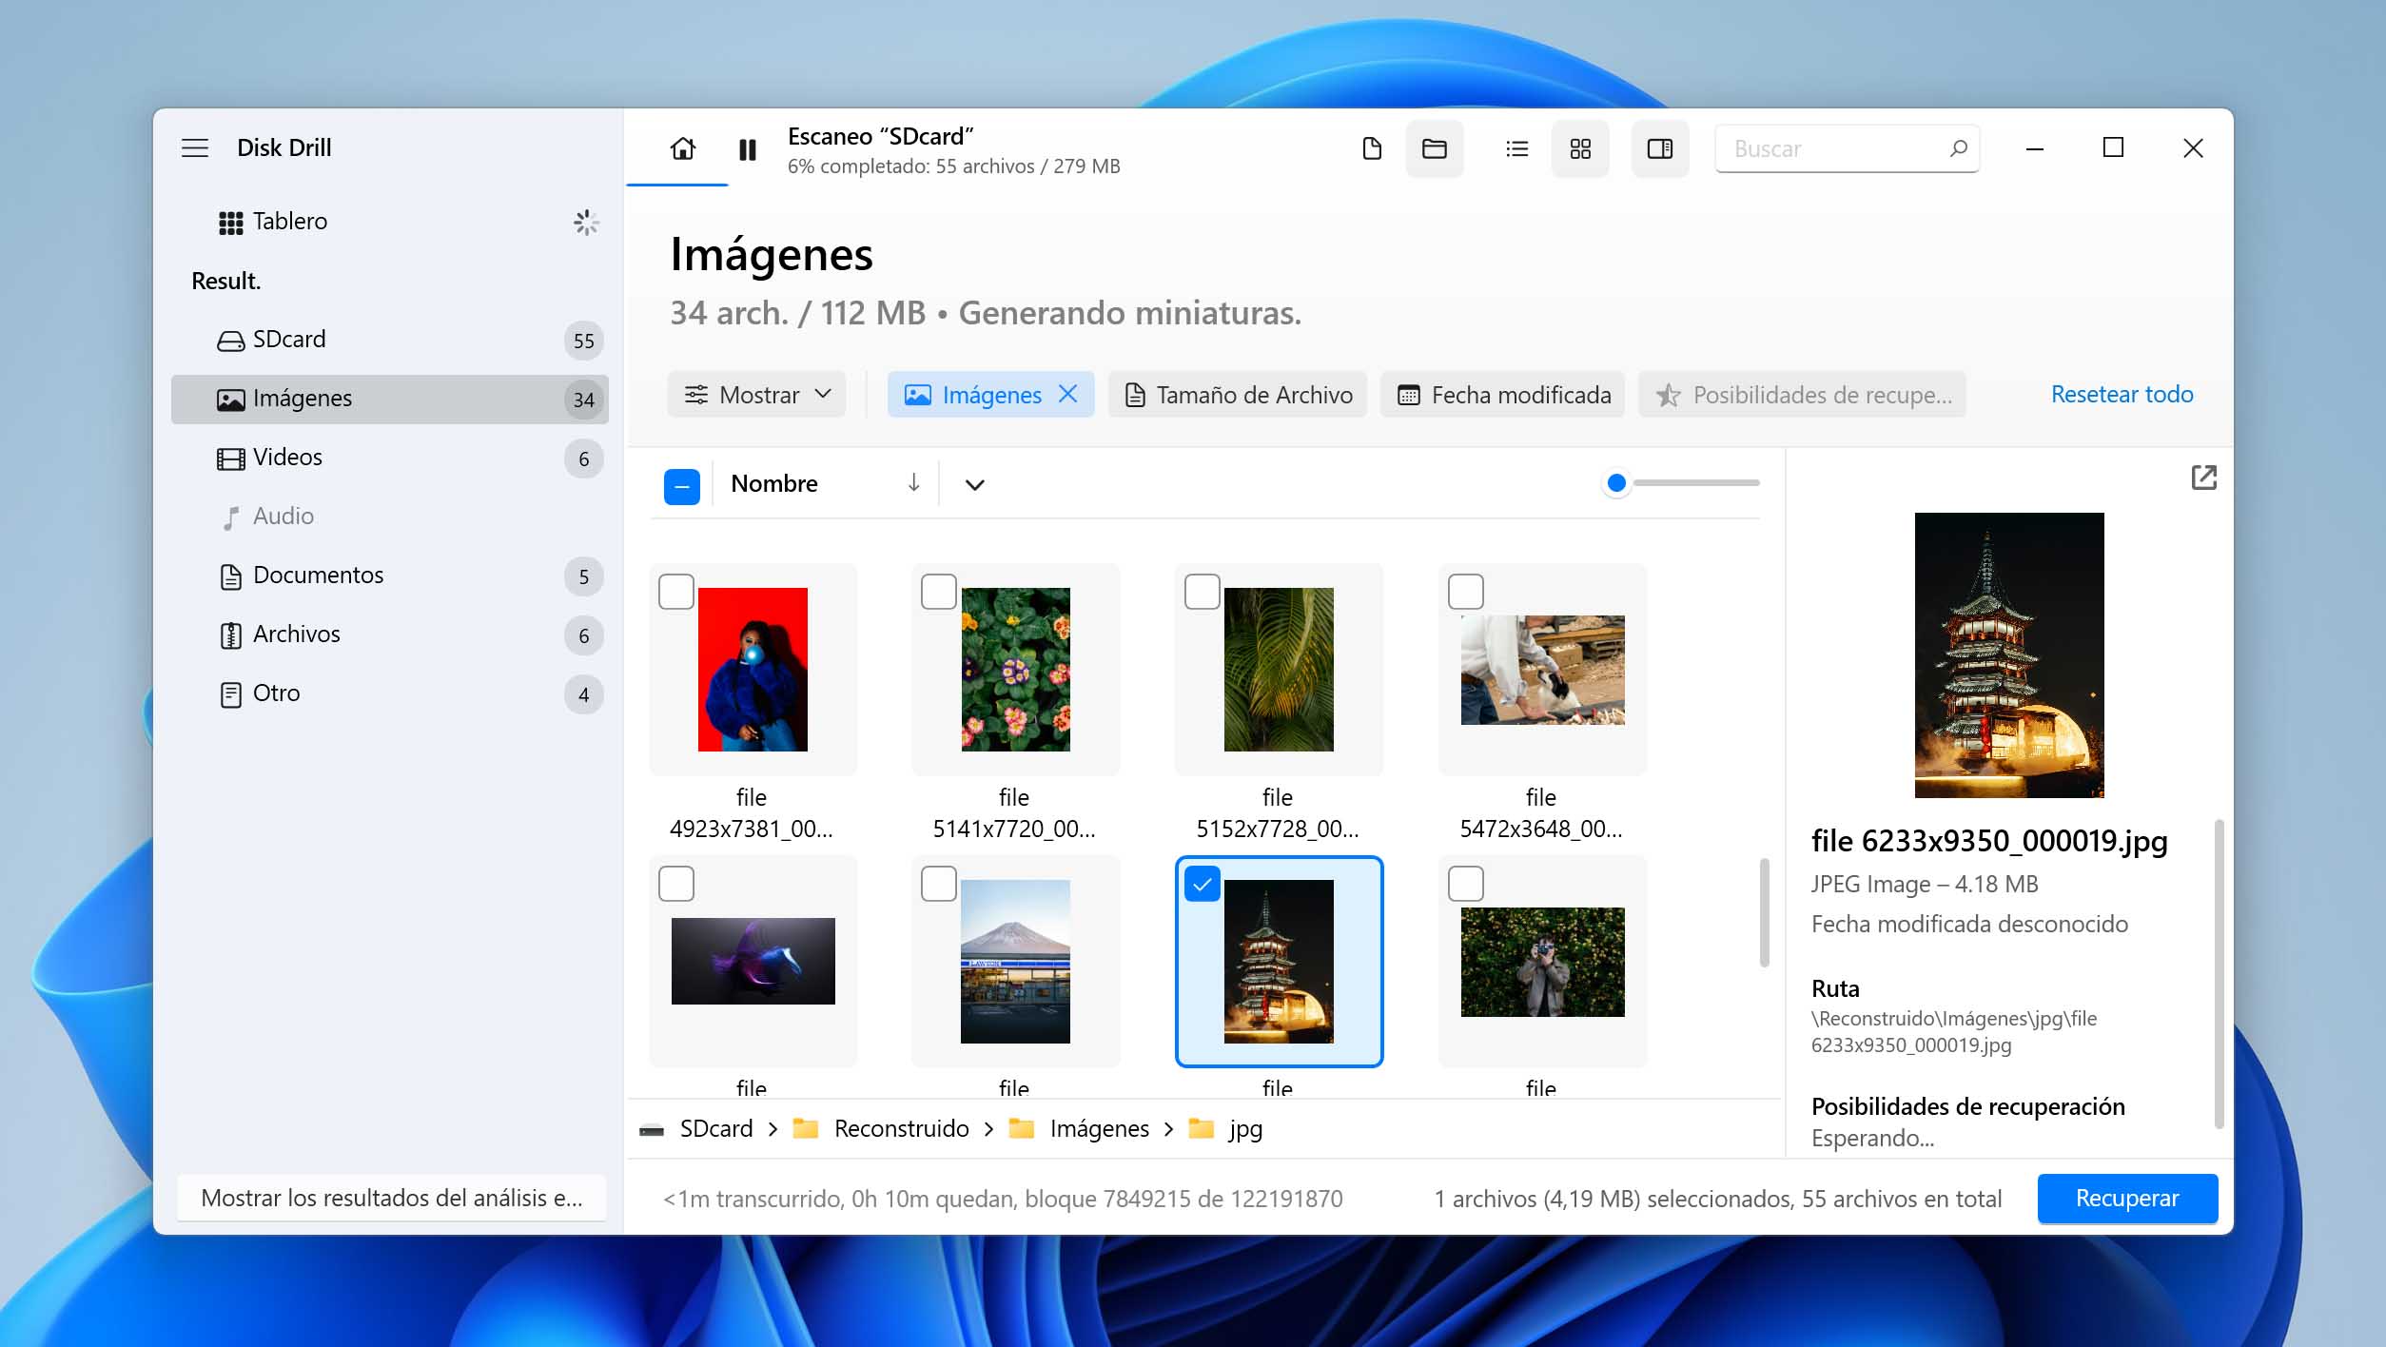2386x1347 pixels.
Task: Click the jpg folder icon in breadcrumb
Action: [x=1202, y=1128]
